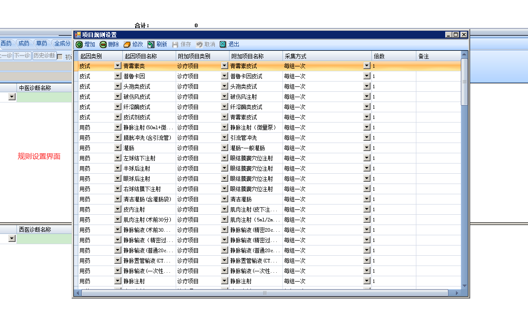This screenshot has height=315, width=528.
Task: Sort by 起因项目名称 column header
Action: click(x=149, y=56)
